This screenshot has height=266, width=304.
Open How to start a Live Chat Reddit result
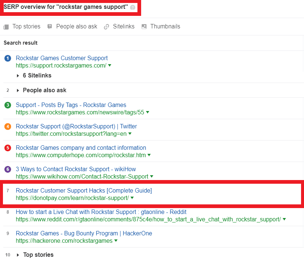pyautogui.click(x=101, y=212)
